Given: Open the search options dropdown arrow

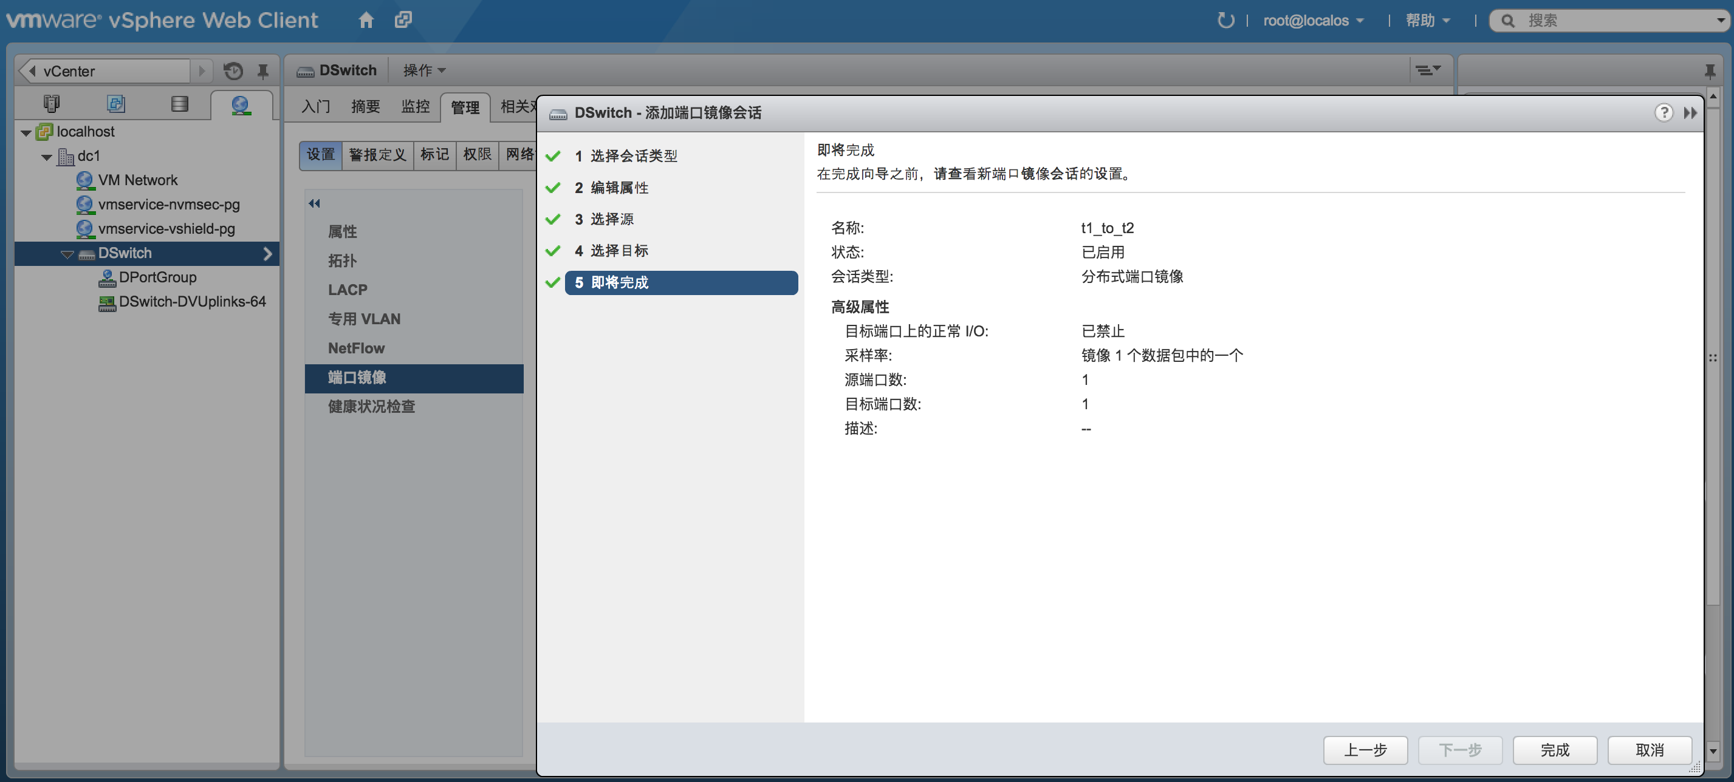Looking at the screenshot, I should (x=1721, y=20).
